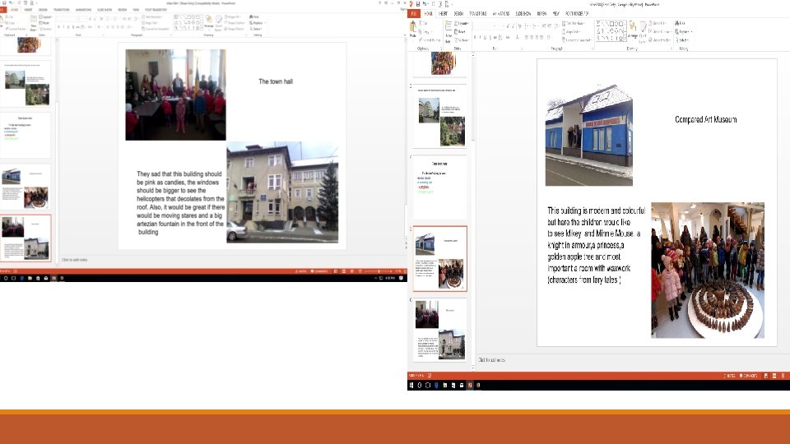Switch to INSERT tab in the right window
This screenshot has width=790, height=444.
pyautogui.click(x=444, y=14)
